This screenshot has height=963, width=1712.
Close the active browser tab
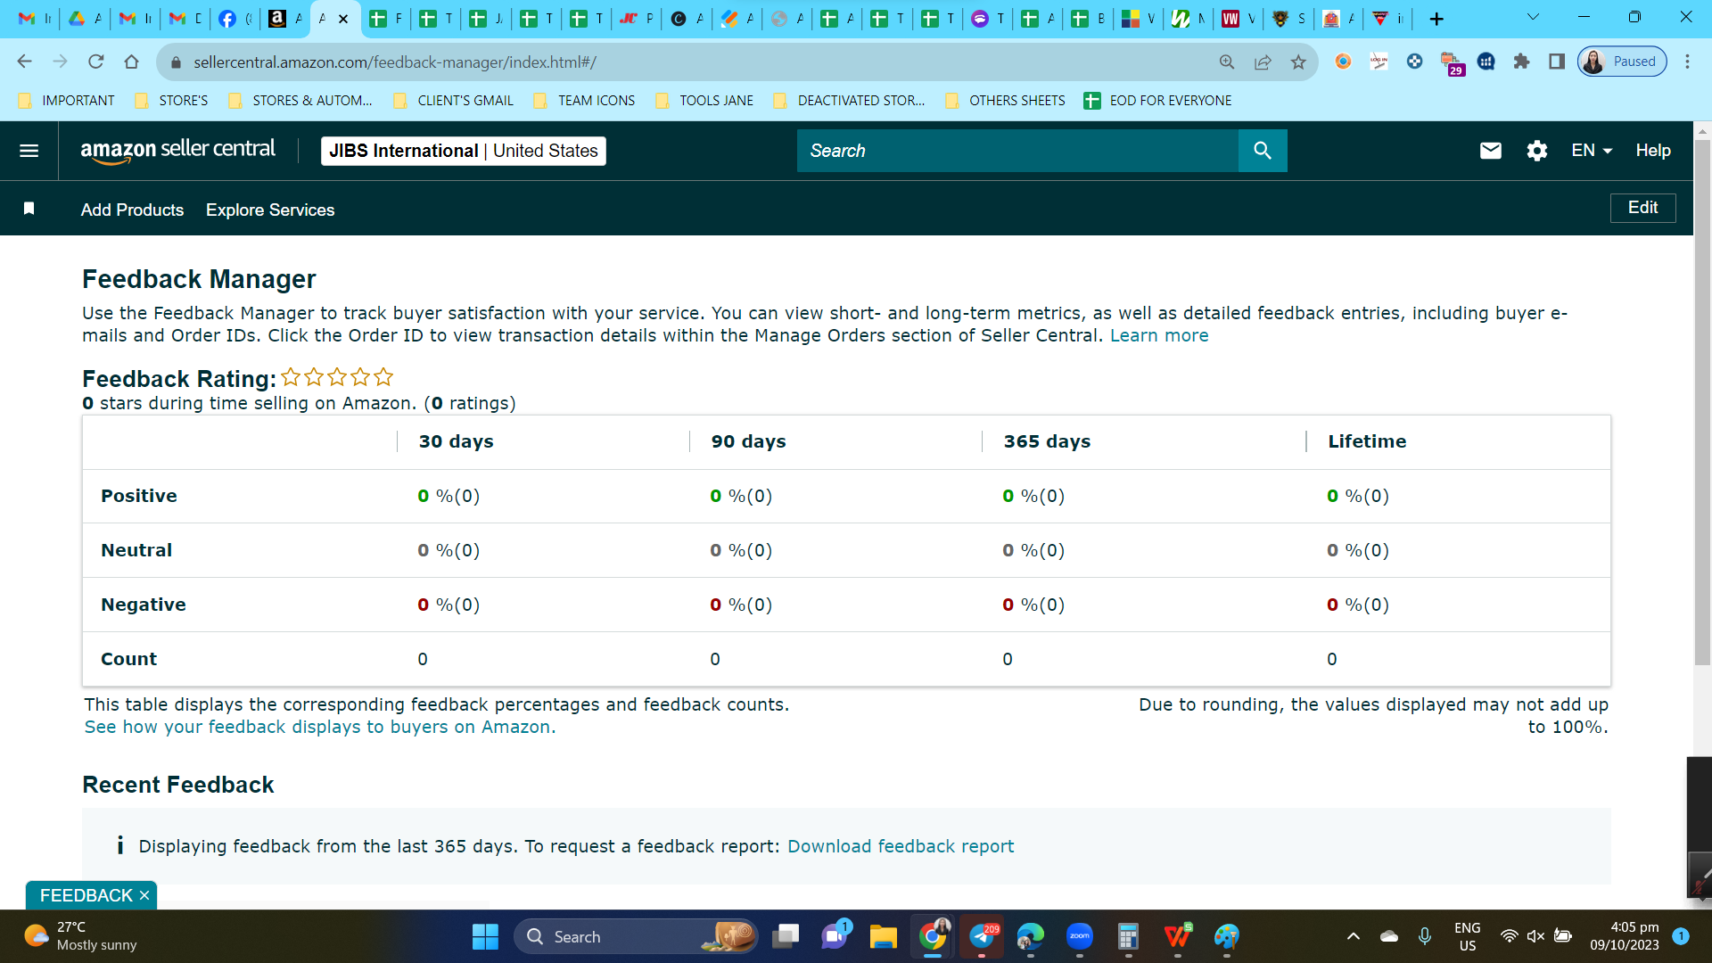click(343, 19)
